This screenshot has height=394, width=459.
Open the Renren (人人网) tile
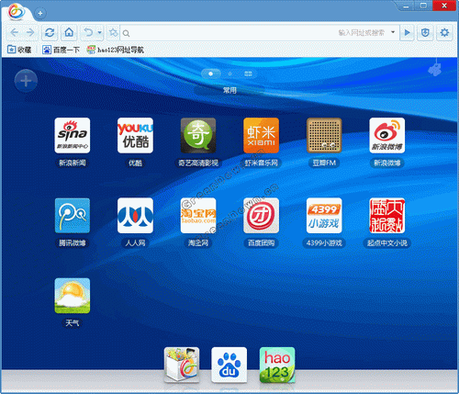pyautogui.click(x=135, y=216)
